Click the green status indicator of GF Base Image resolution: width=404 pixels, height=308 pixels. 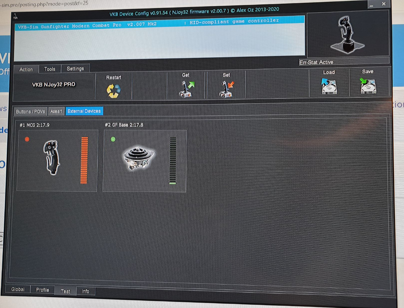point(113,139)
